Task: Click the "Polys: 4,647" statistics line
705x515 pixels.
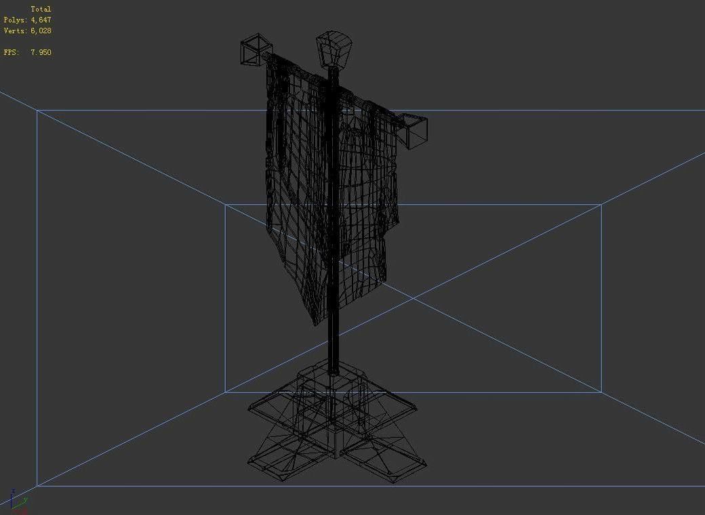Action: [x=27, y=20]
